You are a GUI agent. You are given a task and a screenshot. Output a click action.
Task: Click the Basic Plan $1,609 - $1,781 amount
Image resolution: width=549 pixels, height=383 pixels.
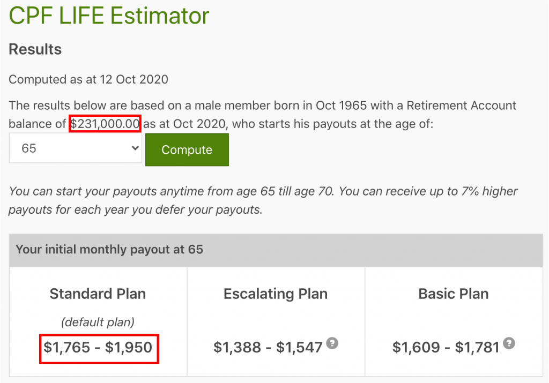(446, 348)
